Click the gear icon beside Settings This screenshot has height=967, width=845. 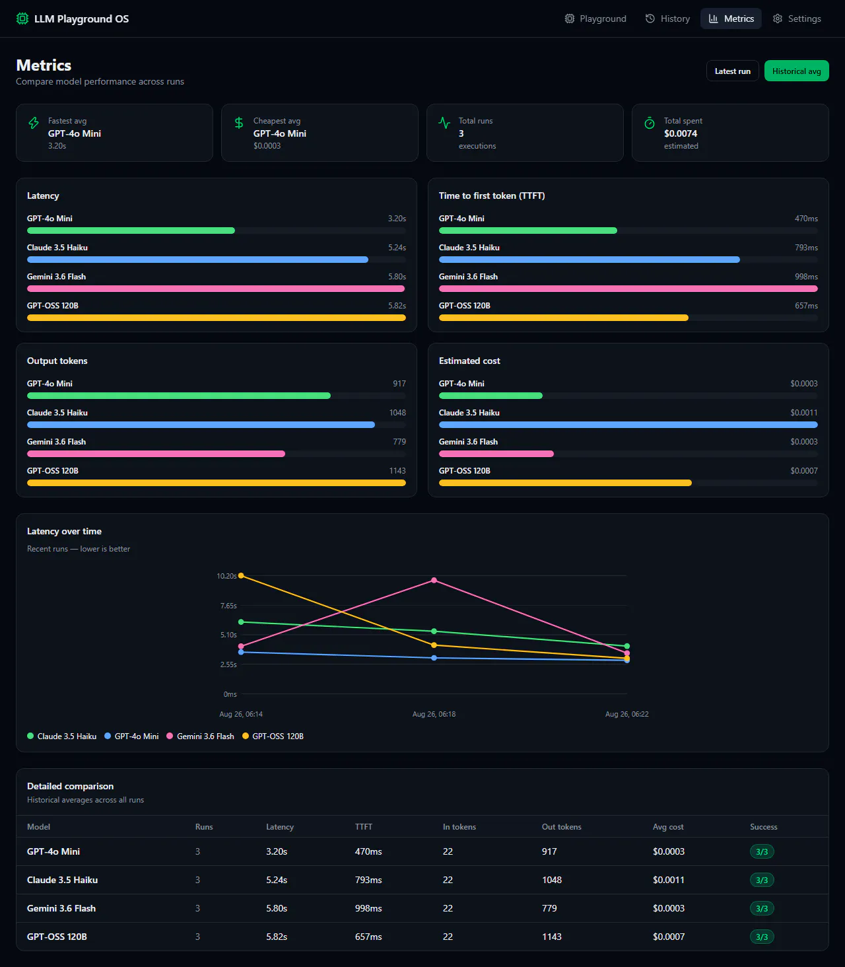778,18
